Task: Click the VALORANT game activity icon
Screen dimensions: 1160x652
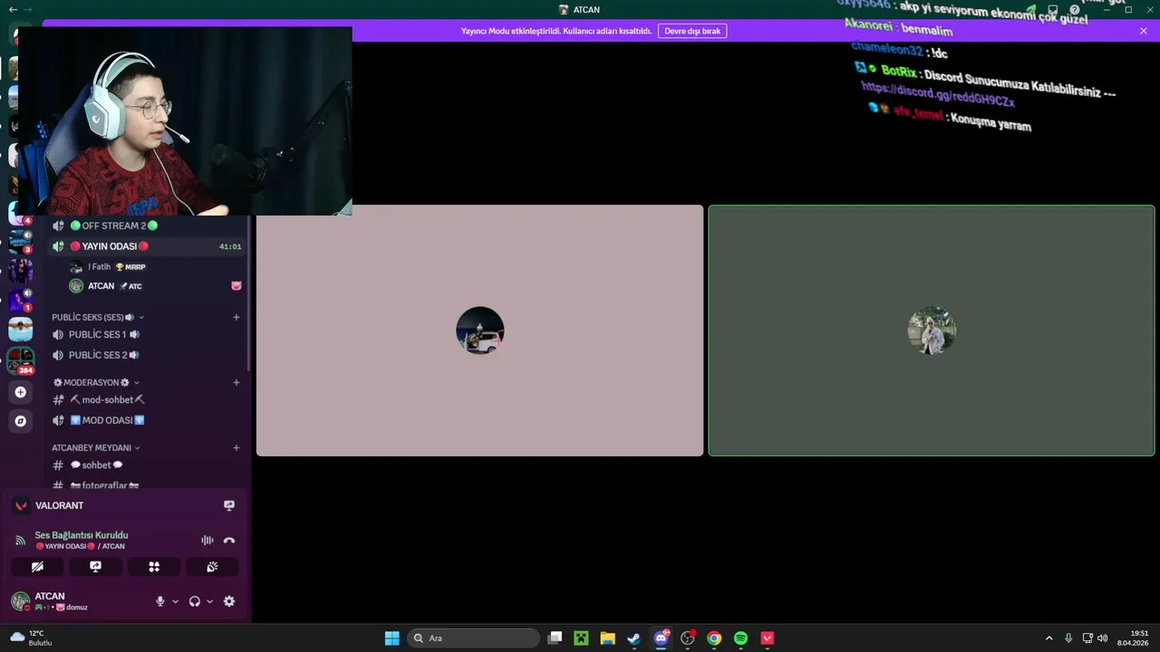Action: [x=21, y=506]
